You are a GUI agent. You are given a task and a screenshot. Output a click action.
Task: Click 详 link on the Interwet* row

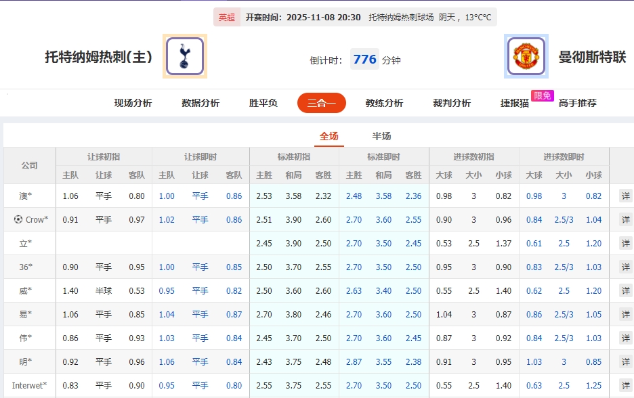pos(624,385)
